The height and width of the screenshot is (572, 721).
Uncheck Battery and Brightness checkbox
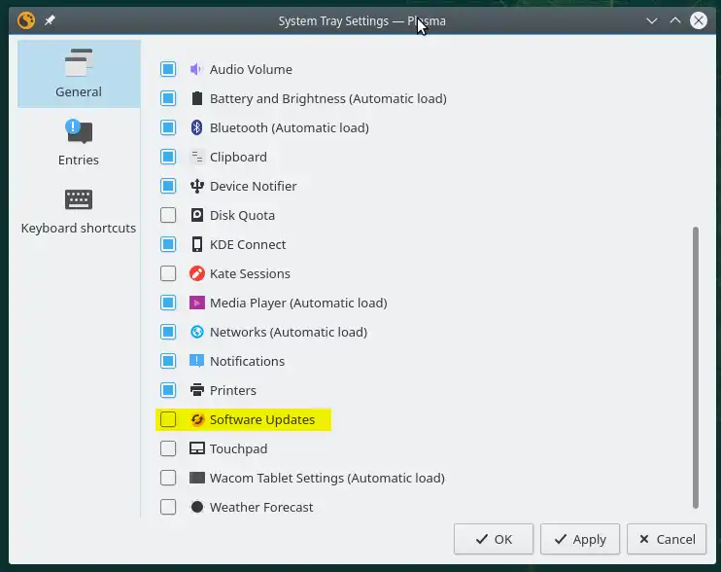coord(168,98)
